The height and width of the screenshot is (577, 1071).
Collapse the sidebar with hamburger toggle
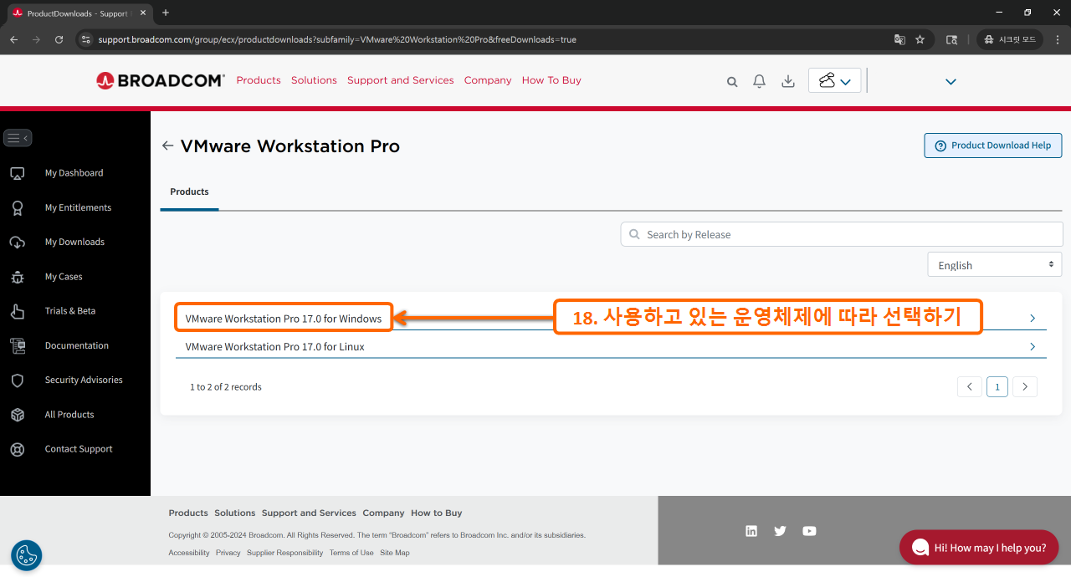coord(18,138)
